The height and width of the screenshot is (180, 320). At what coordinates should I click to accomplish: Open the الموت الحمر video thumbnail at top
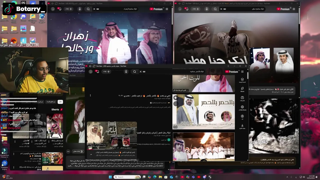pyautogui.click(x=204, y=83)
